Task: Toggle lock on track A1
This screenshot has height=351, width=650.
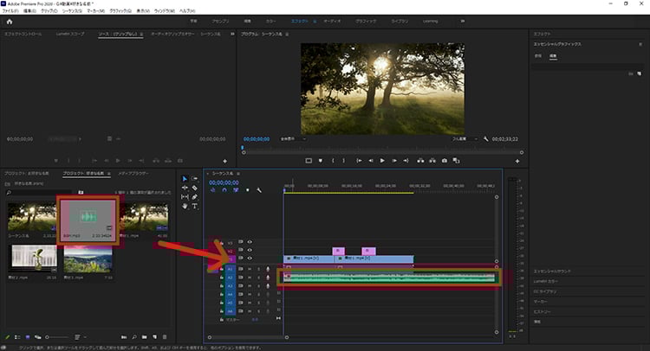Action: click(222, 269)
